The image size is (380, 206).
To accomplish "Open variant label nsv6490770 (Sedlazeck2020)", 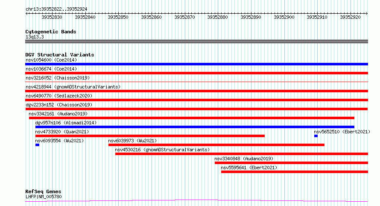I will (x=59, y=96).
